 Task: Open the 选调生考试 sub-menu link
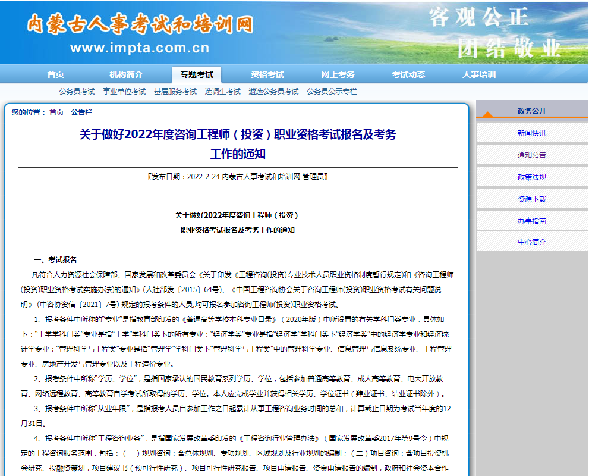tap(223, 92)
